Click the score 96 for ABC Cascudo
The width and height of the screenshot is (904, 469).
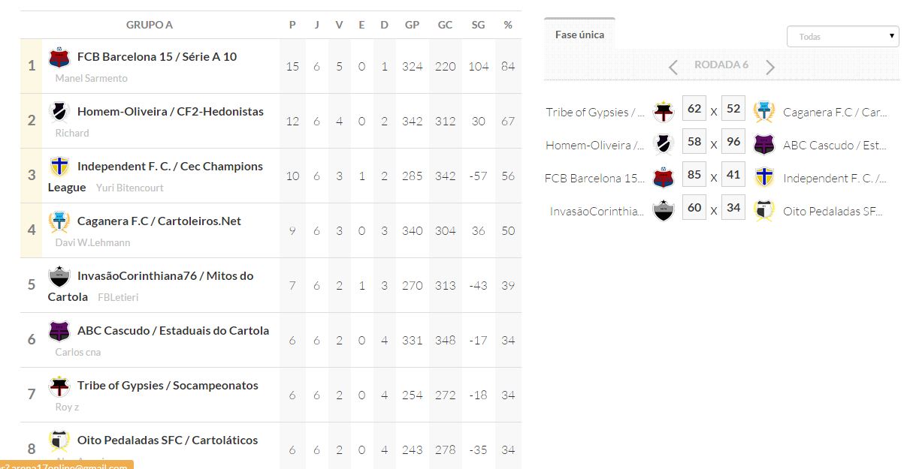pos(733,142)
